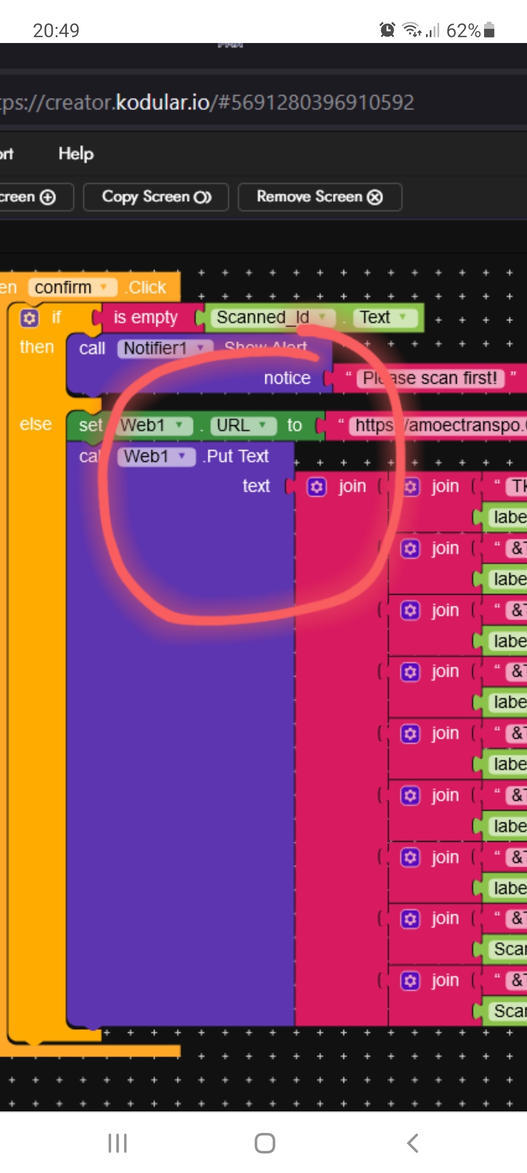
Task: Open the Notifier1 component dropdown
Action: pos(164,348)
